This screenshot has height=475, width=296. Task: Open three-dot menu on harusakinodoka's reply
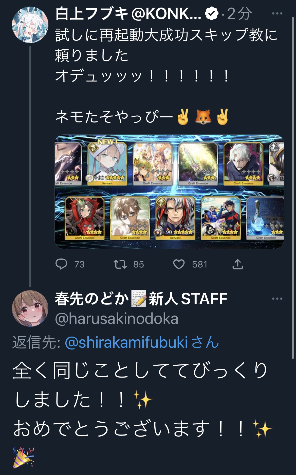click(x=277, y=299)
